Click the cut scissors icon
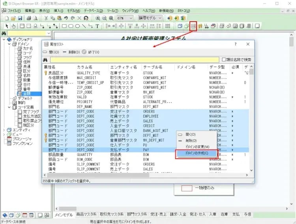Viewport: 296px width, 224px height. coord(47,18)
